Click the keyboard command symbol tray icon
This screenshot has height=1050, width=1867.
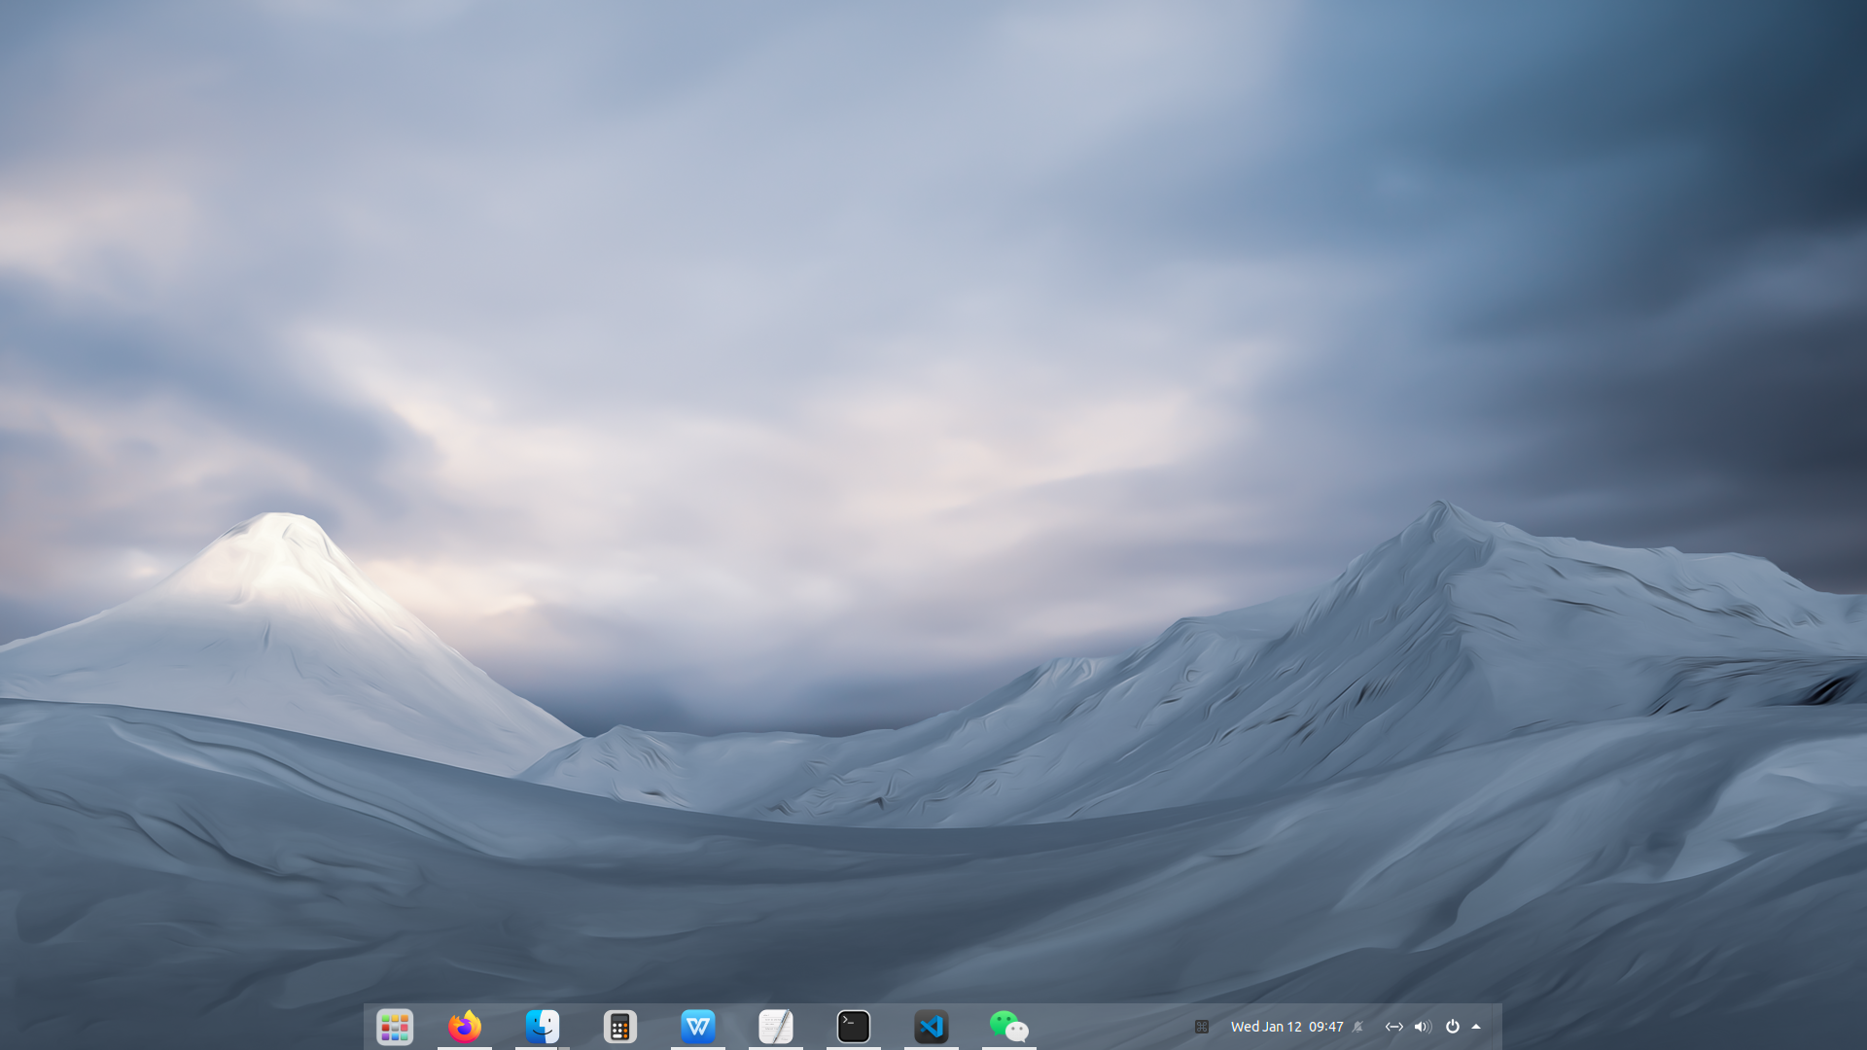coord(1202,1027)
